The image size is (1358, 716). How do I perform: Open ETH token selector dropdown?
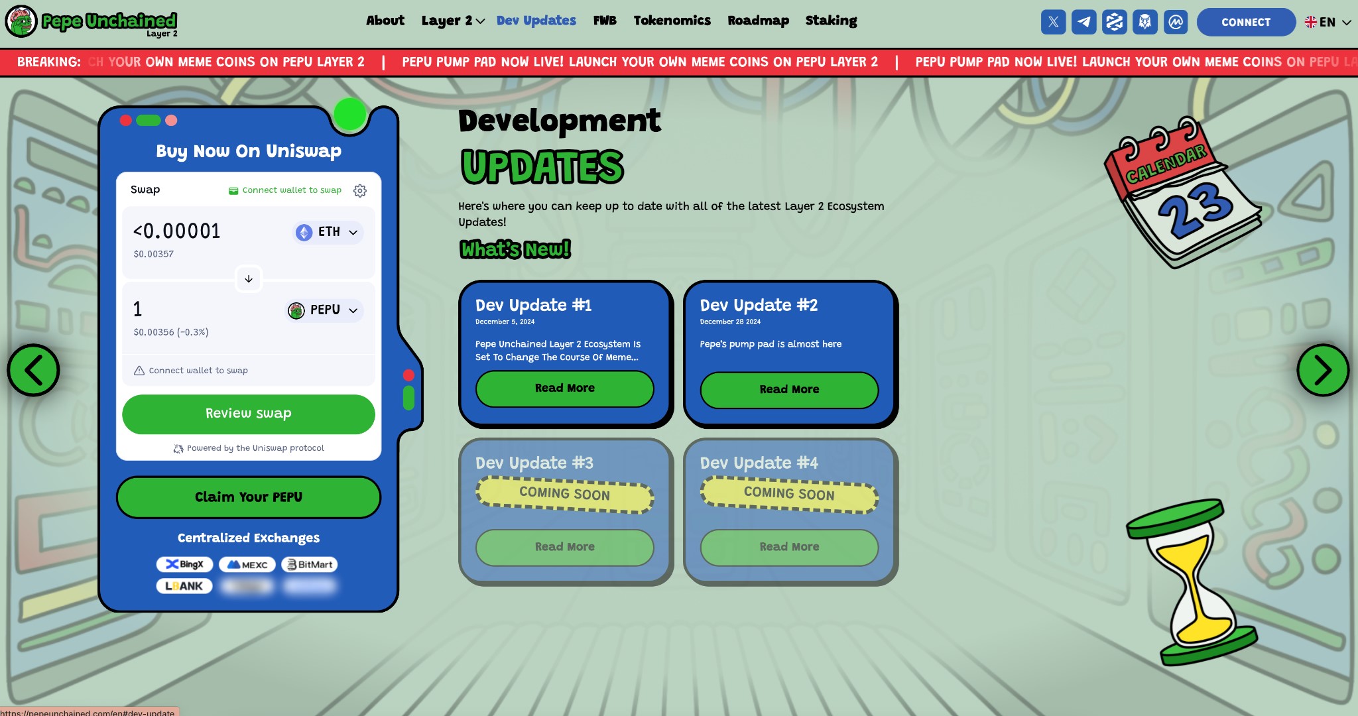click(328, 232)
